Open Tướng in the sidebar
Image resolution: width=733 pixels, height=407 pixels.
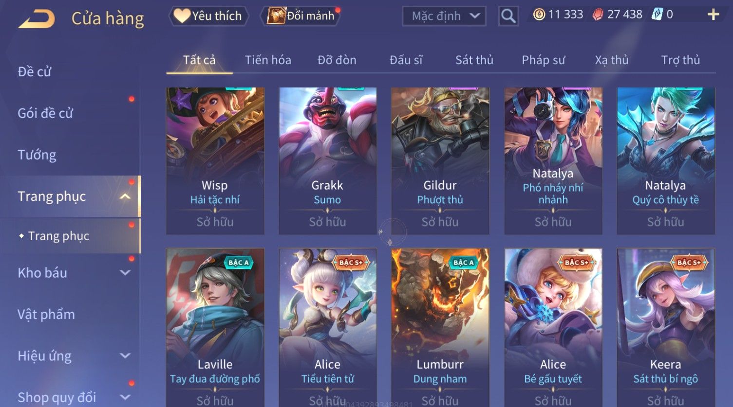click(37, 155)
